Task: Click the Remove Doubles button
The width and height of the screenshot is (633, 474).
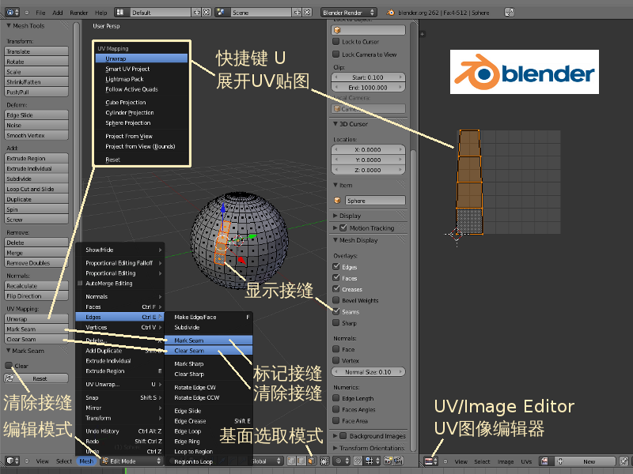Action: click(36, 263)
